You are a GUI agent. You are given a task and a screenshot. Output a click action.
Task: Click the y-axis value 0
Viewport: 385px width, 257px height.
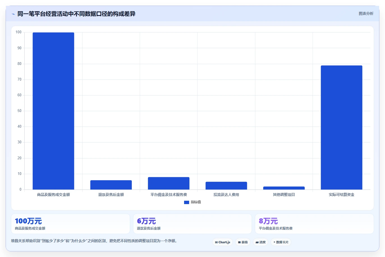click(20, 190)
